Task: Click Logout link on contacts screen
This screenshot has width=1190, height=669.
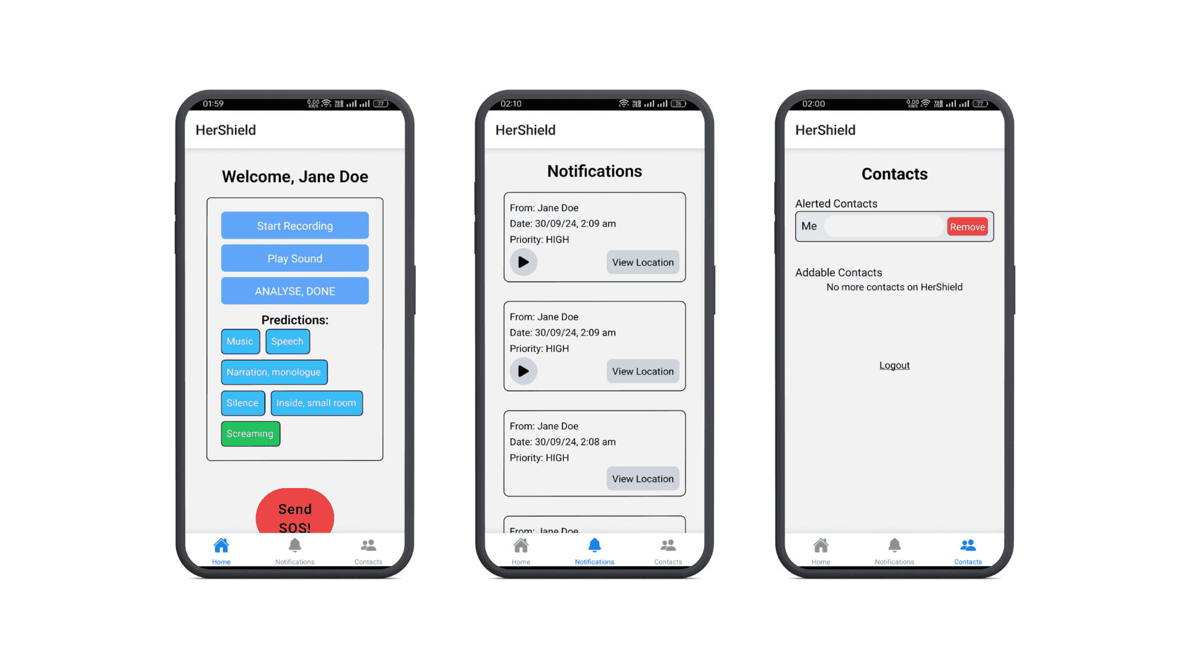Action: 894,365
